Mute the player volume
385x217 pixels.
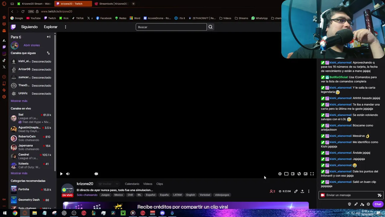click(68, 174)
